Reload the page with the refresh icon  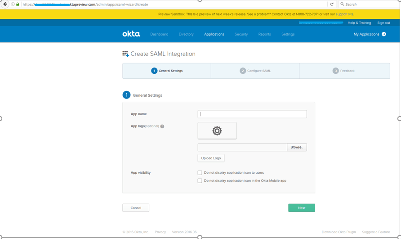[332, 5]
